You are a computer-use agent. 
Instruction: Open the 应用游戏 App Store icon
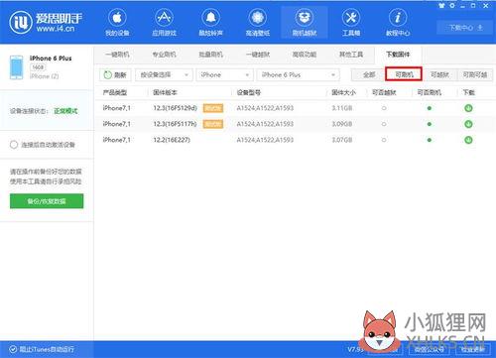pyautogui.click(x=164, y=18)
